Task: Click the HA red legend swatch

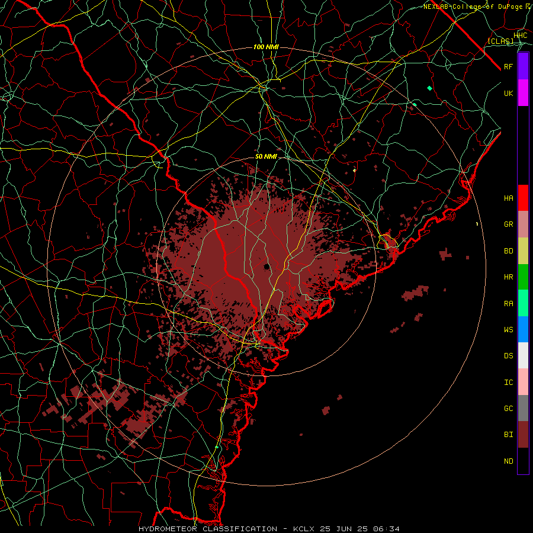Action: [523, 198]
